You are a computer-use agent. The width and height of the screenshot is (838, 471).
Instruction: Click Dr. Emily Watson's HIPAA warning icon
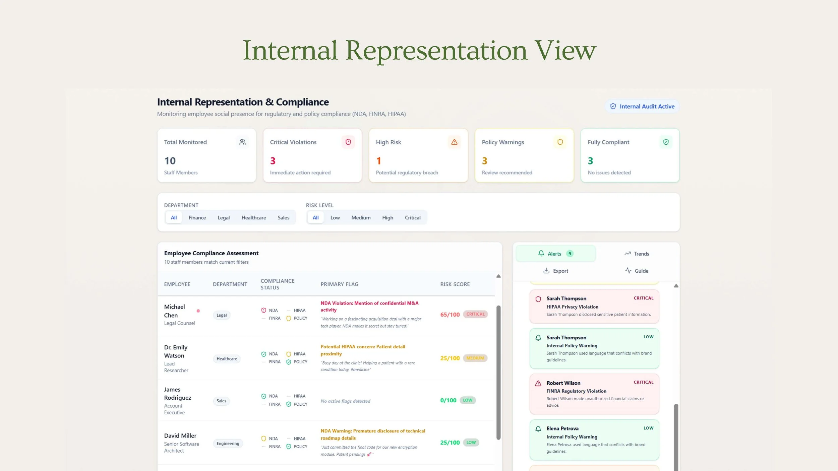coord(289,354)
